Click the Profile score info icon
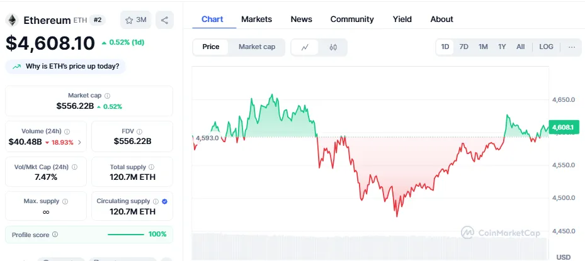 click(55, 235)
